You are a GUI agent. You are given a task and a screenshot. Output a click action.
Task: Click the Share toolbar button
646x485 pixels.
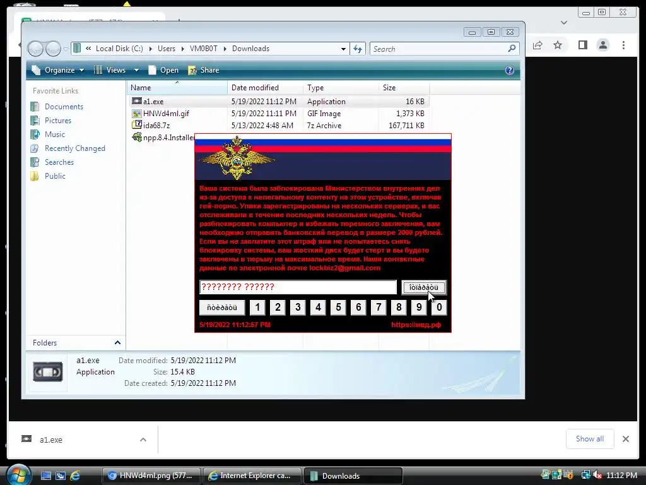click(204, 70)
